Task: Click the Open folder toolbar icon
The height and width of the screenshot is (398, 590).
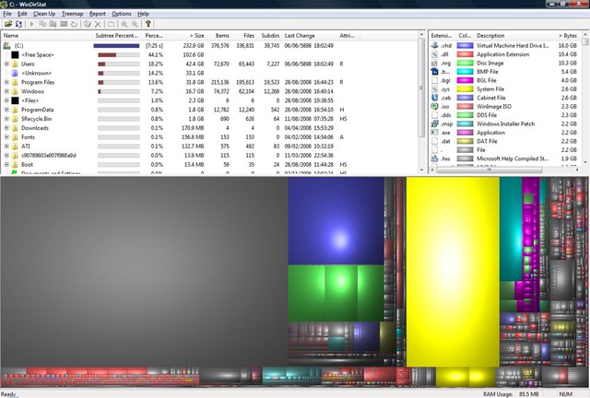Action: [7, 24]
